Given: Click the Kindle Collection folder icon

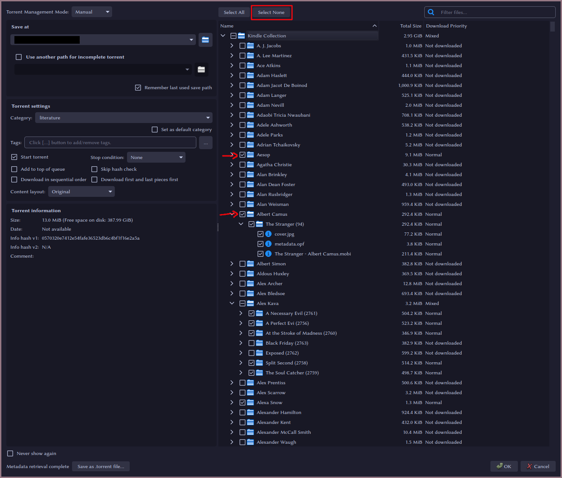Looking at the screenshot, I should (x=241, y=36).
